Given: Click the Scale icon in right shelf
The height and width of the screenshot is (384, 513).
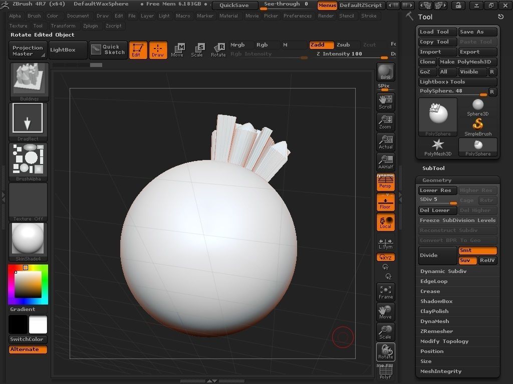Looking at the screenshot, I should [385, 332].
